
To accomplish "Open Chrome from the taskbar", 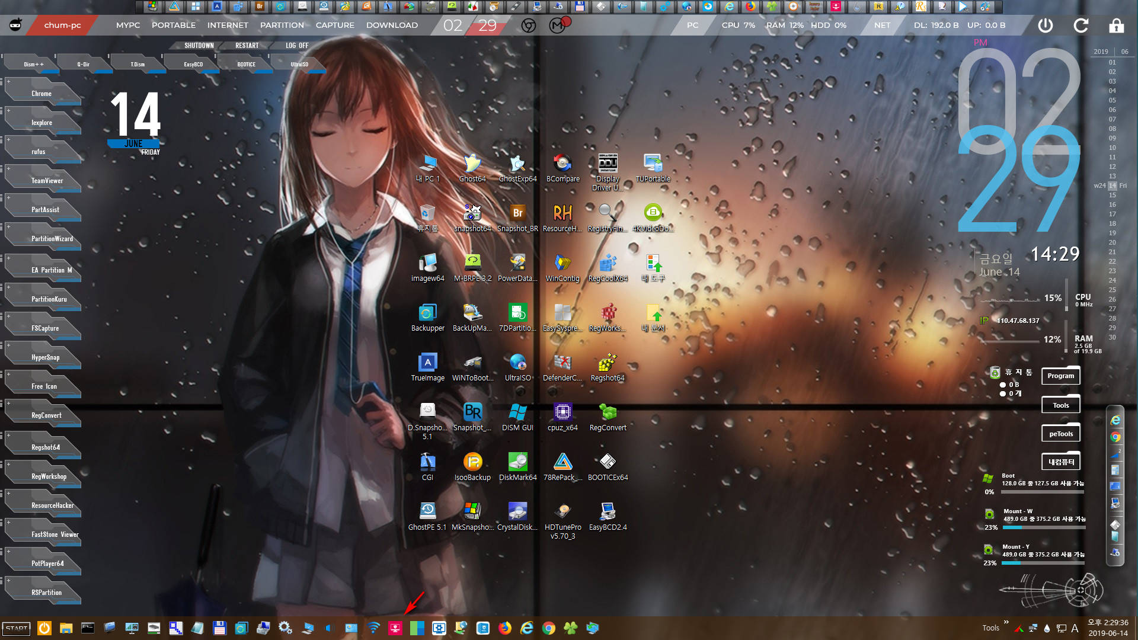I will (549, 628).
